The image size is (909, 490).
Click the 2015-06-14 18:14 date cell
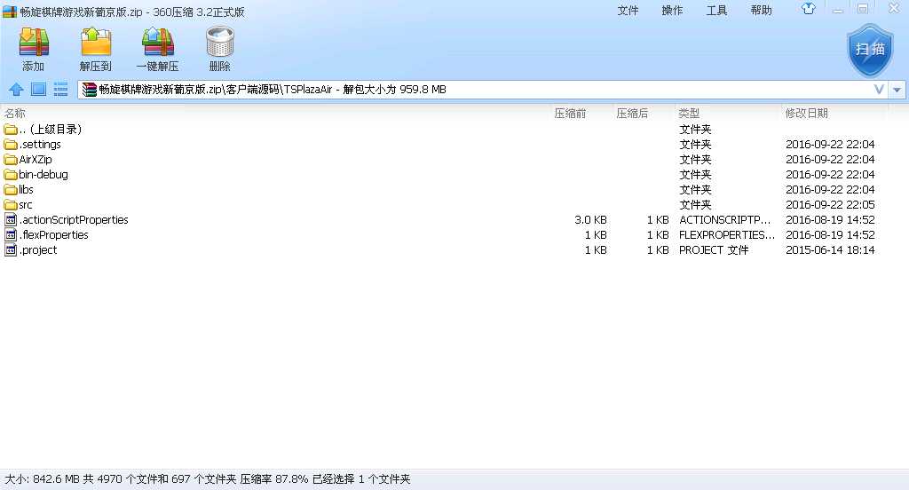coord(830,250)
